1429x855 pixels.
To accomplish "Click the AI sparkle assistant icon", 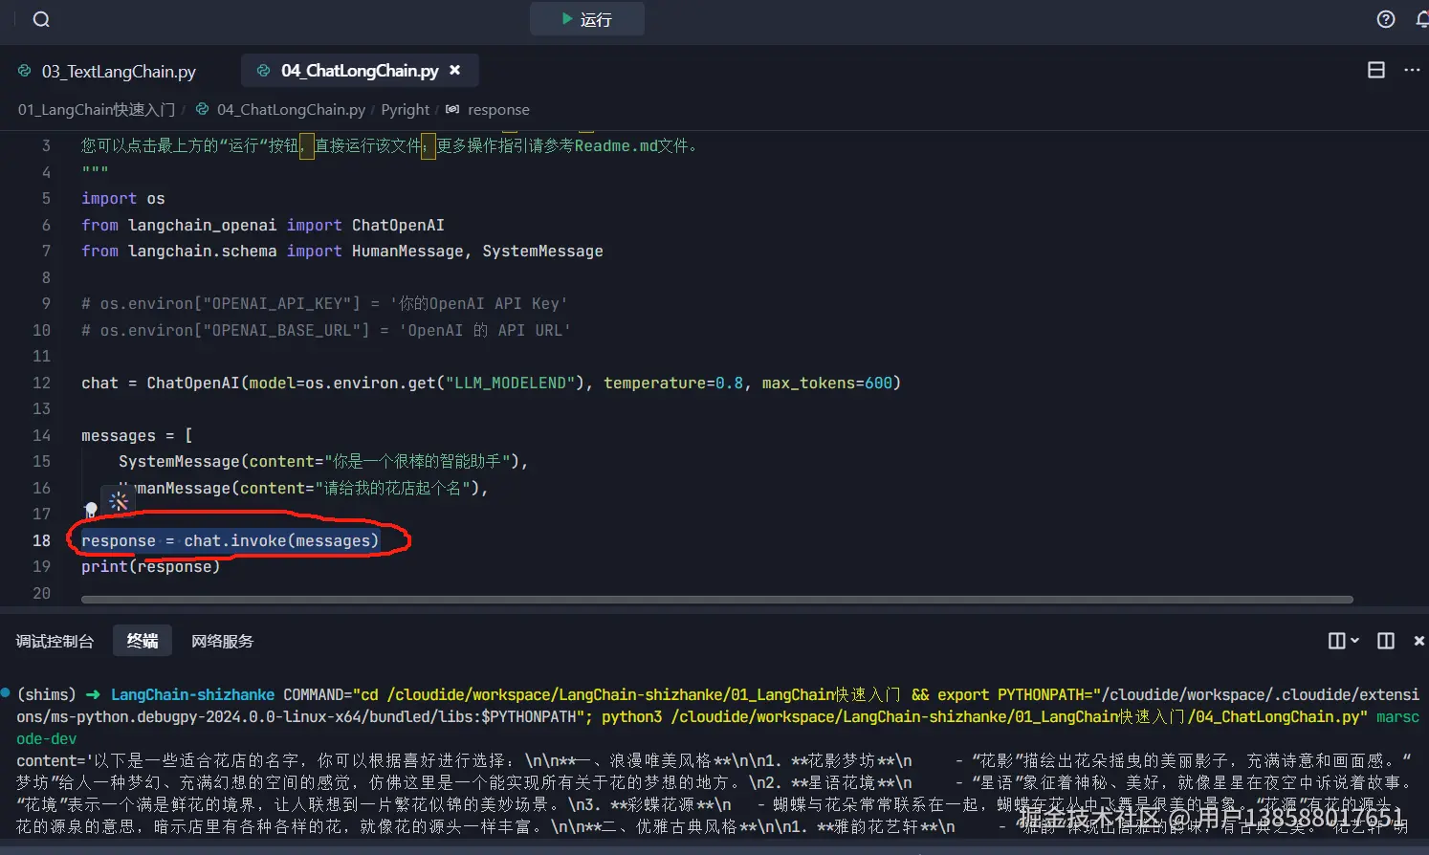I will tap(119, 501).
